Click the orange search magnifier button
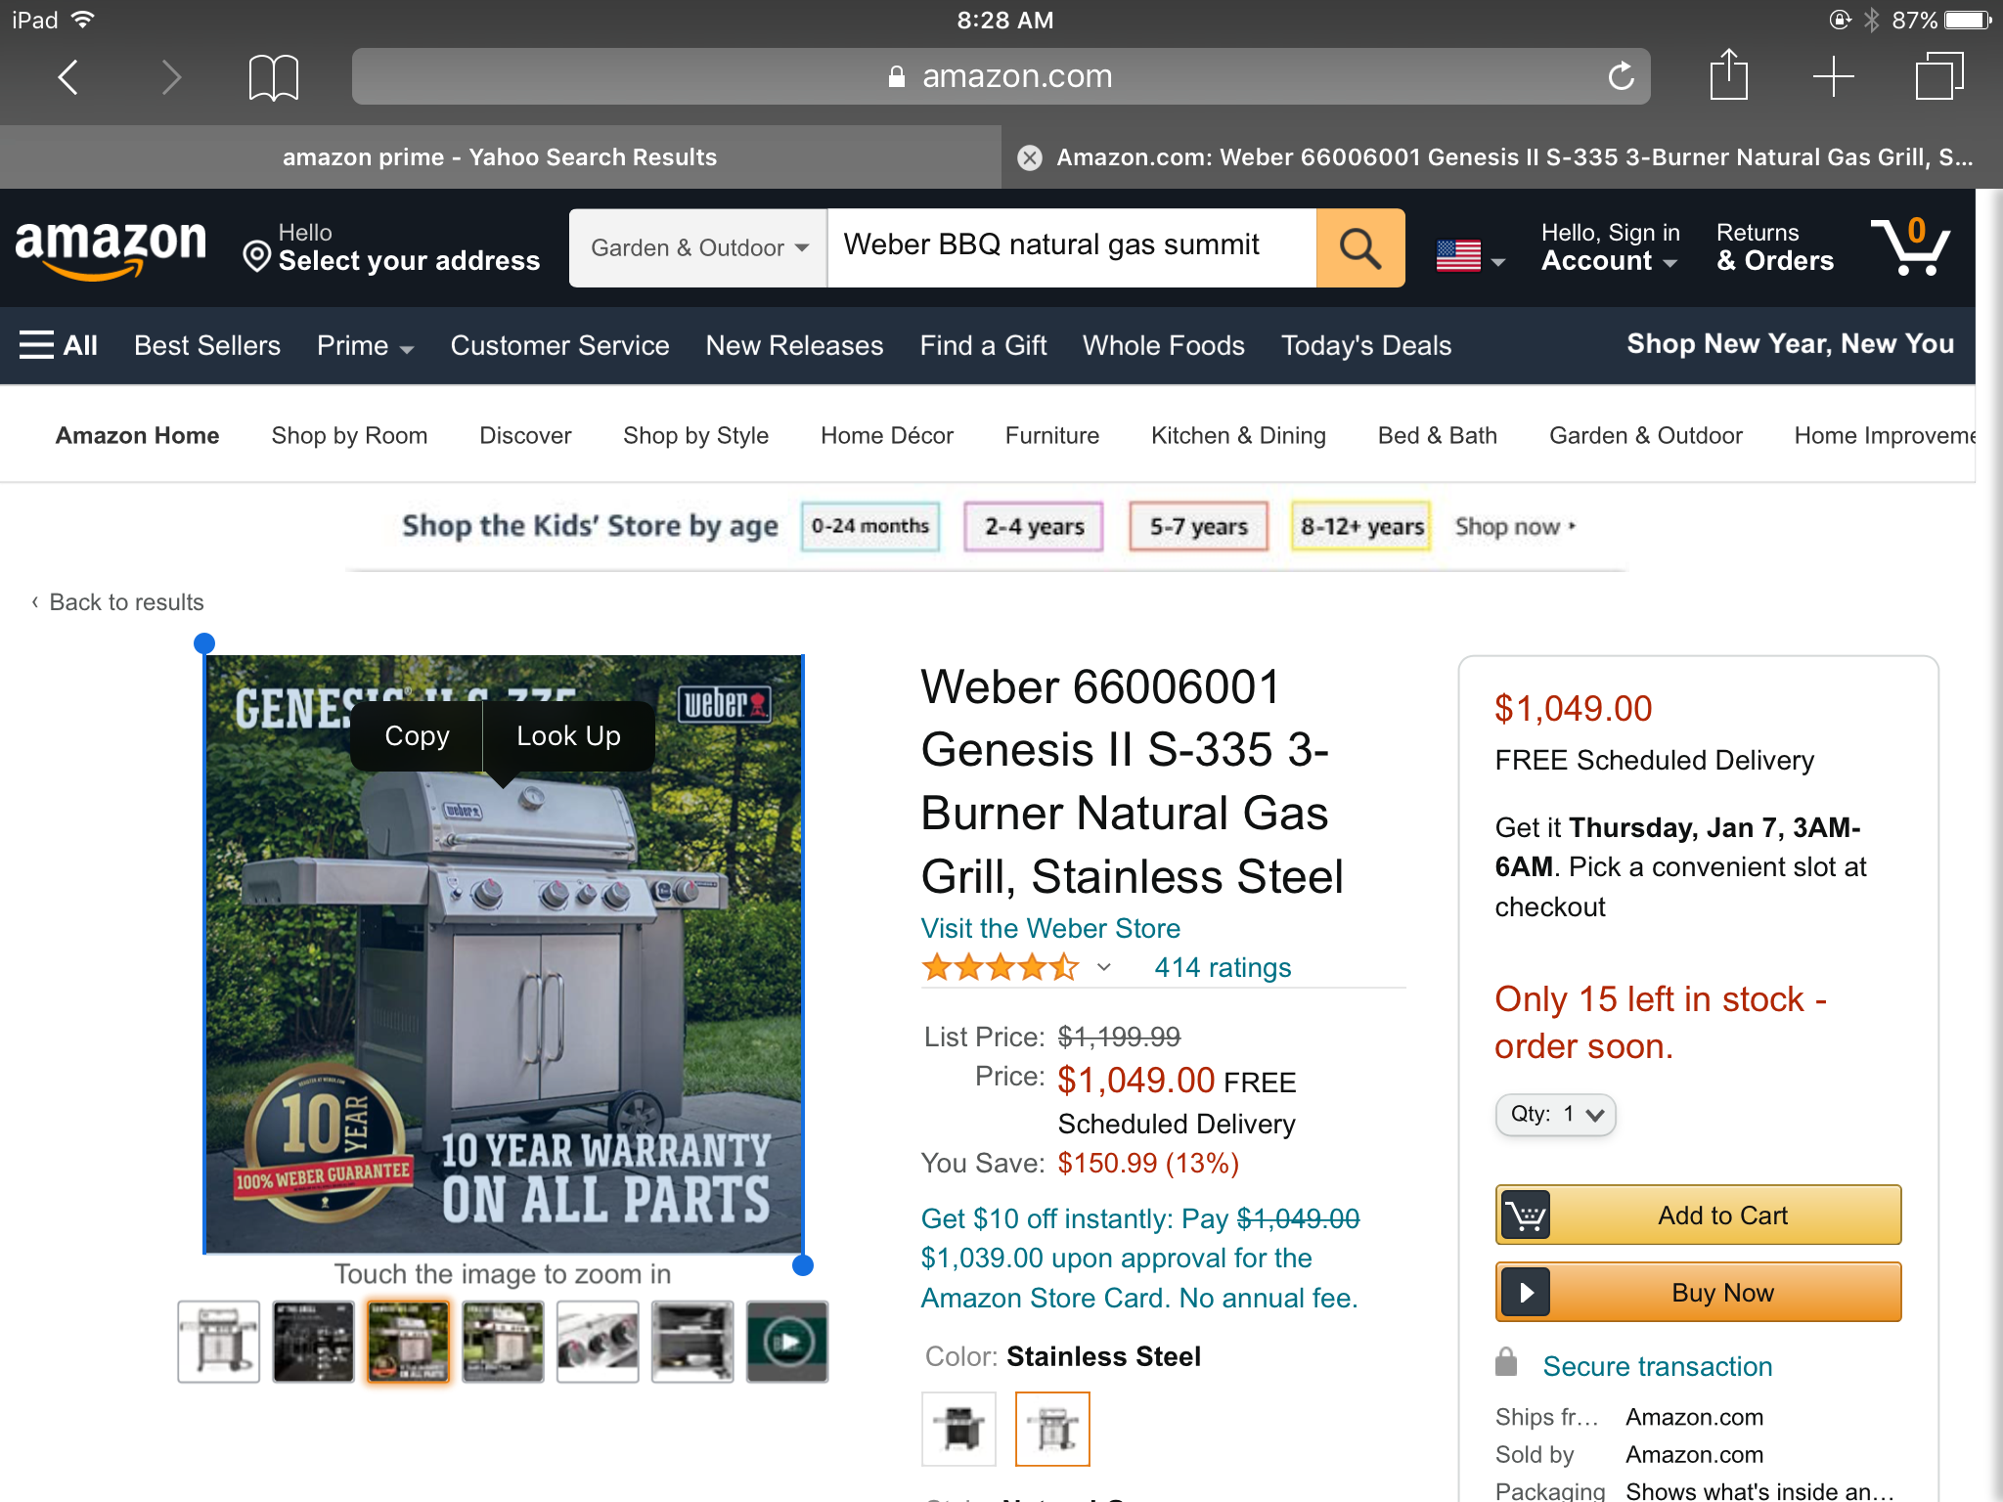This screenshot has height=1502, width=2003. click(x=1360, y=247)
